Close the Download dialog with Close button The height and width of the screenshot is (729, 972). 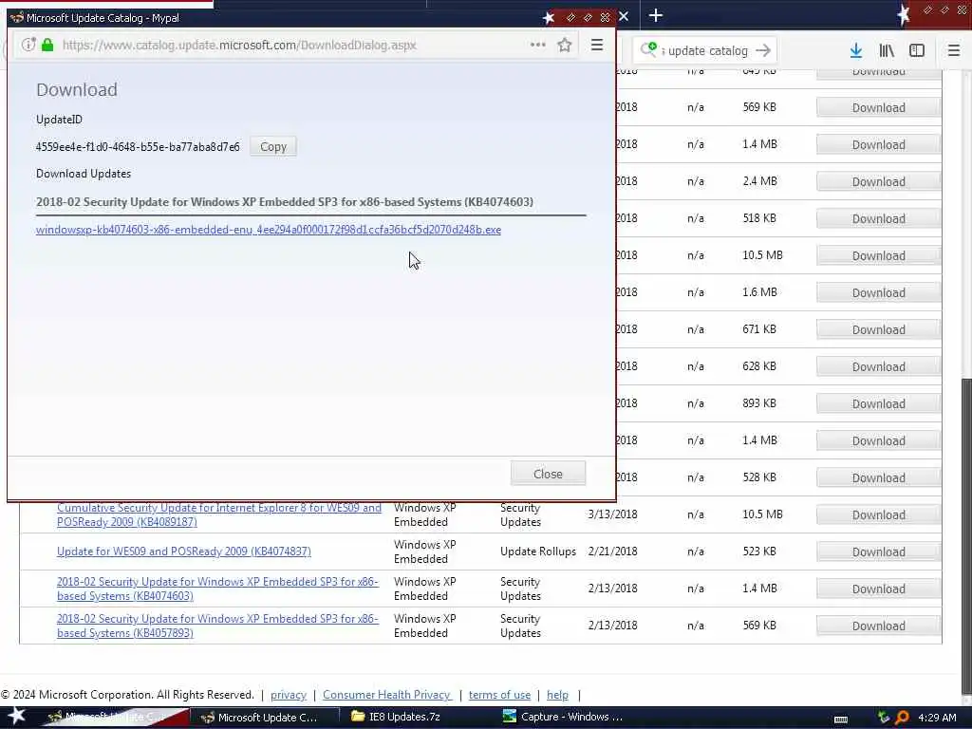(548, 474)
